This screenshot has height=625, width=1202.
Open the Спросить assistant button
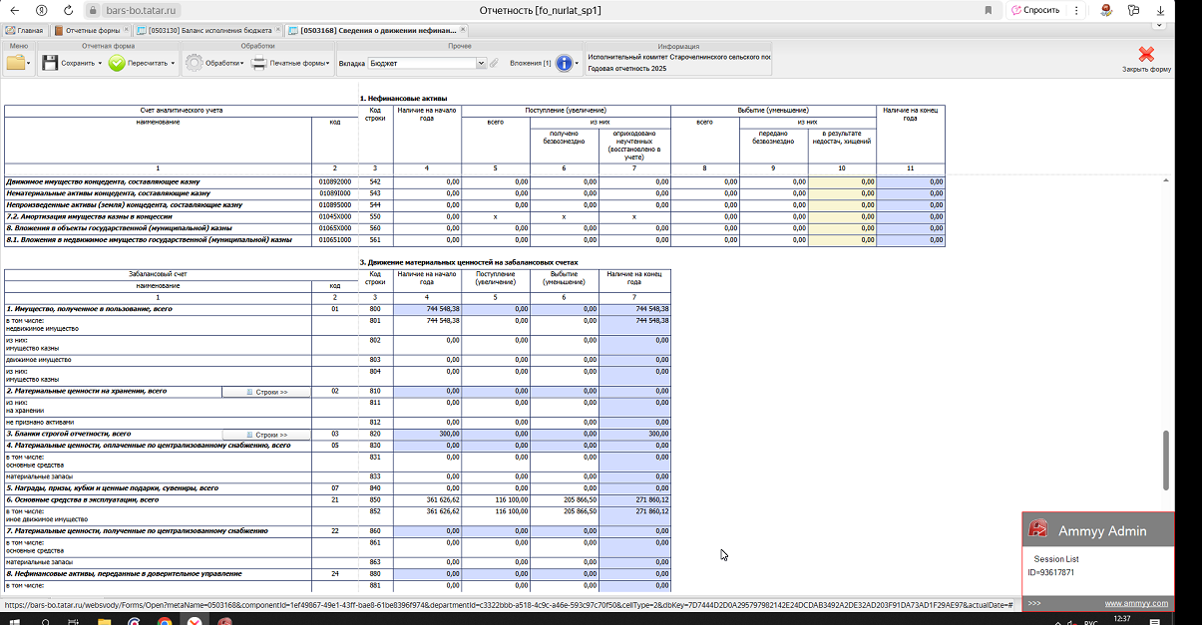point(1035,10)
